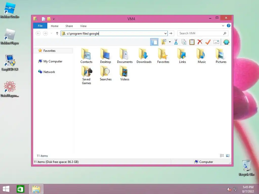Click the Paste clipboard icon
The width and height of the screenshot is (259, 194).
point(192,42)
